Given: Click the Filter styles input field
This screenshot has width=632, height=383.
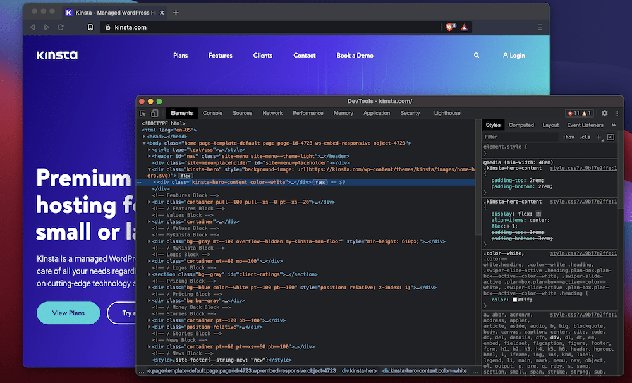Looking at the screenshot, I should tap(518, 137).
